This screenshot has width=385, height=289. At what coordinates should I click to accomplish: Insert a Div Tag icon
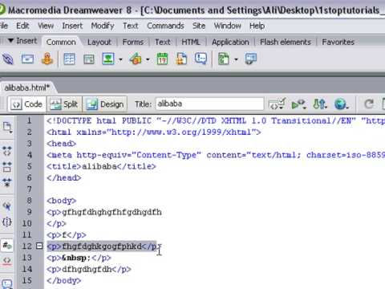click(89, 59)
